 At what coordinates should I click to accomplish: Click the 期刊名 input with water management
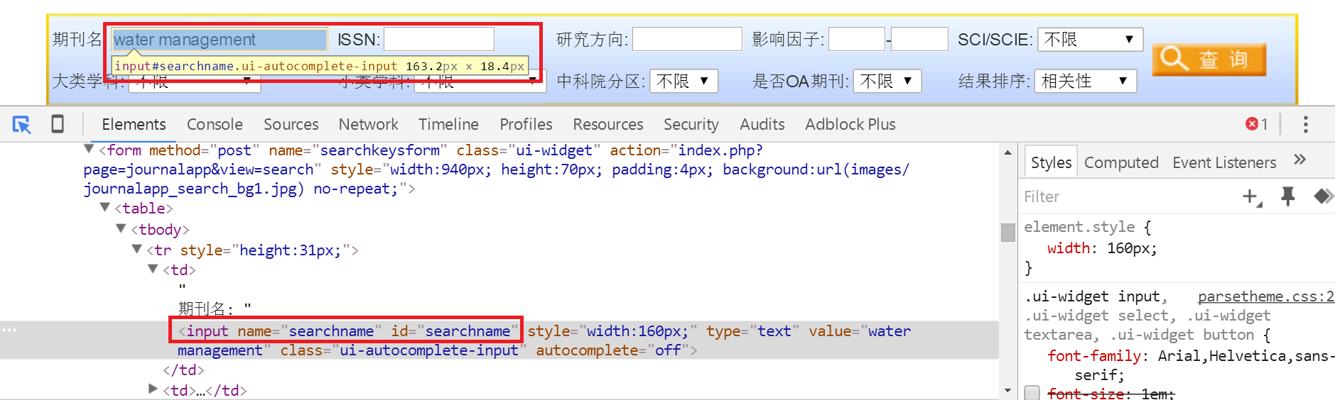(x=220, y=39)
